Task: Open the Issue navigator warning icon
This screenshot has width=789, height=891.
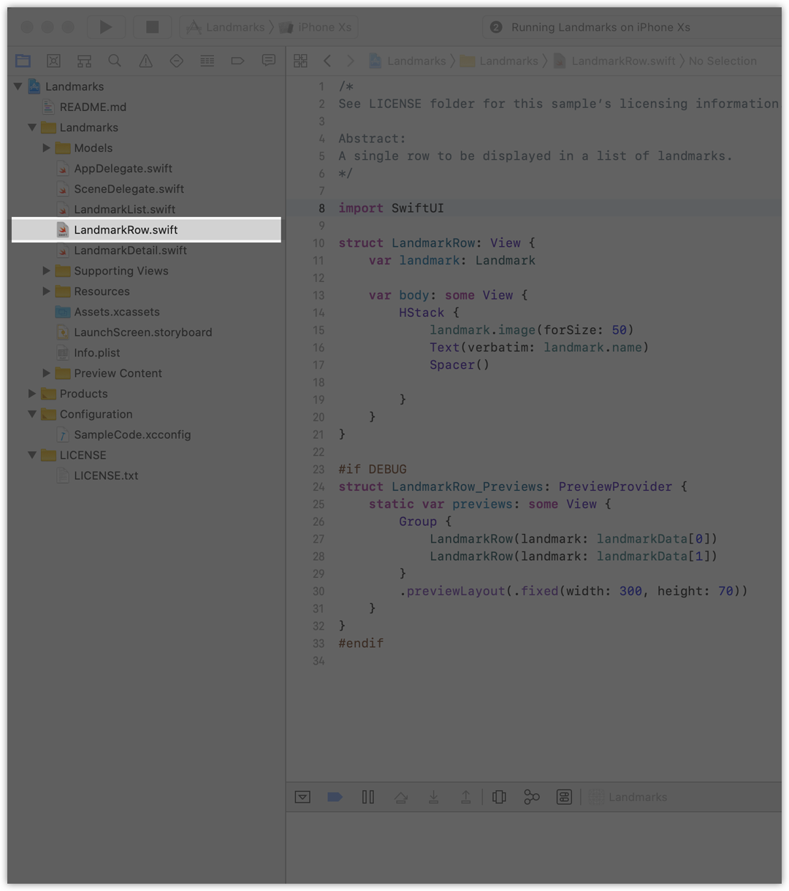Action: (146, 61)
